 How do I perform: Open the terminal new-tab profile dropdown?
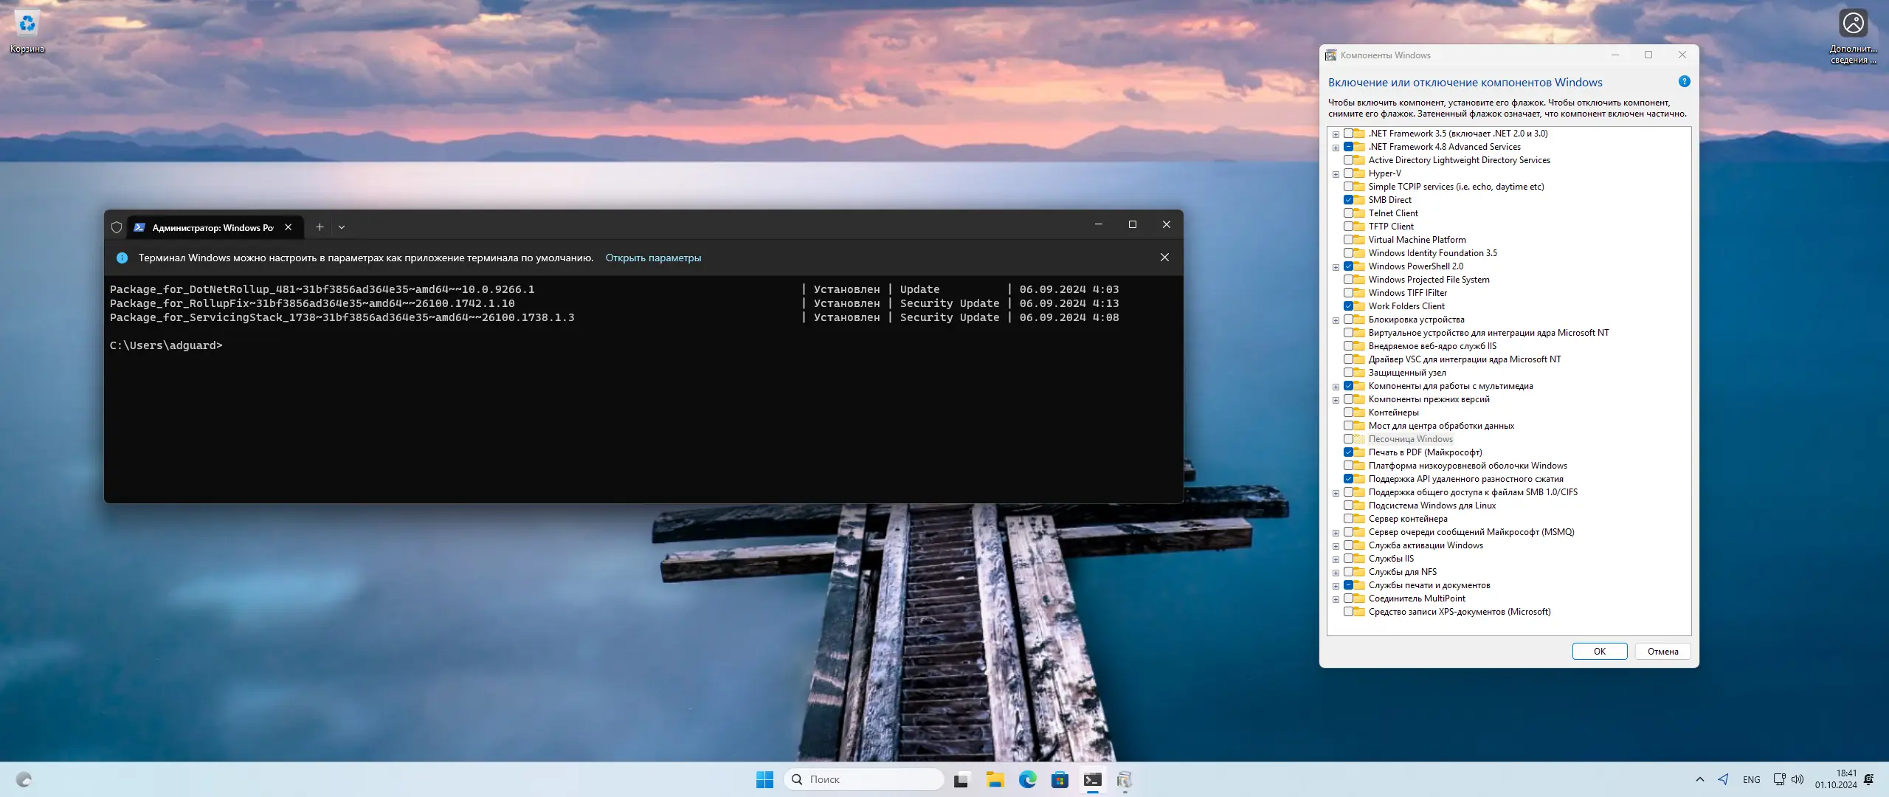tap(342, 227)
